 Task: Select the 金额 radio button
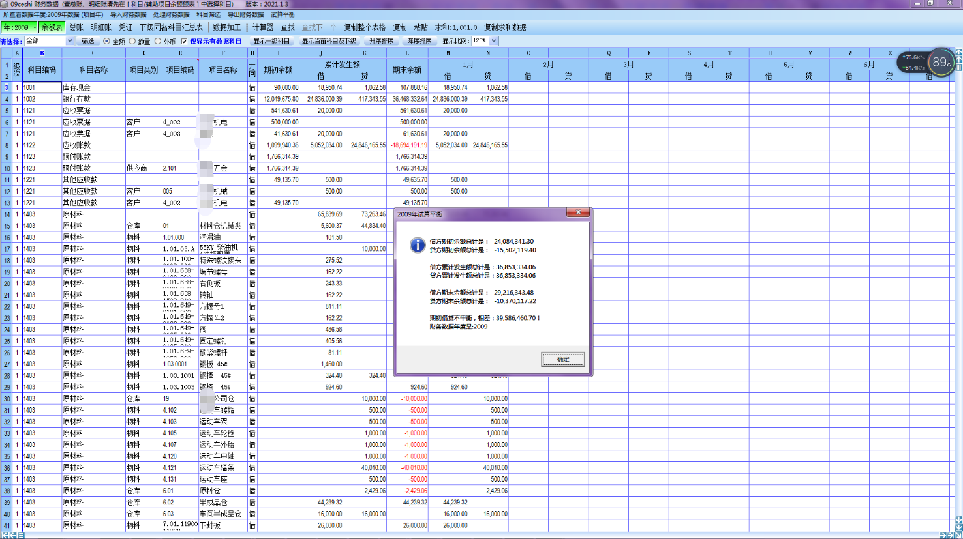coord(107,41)
